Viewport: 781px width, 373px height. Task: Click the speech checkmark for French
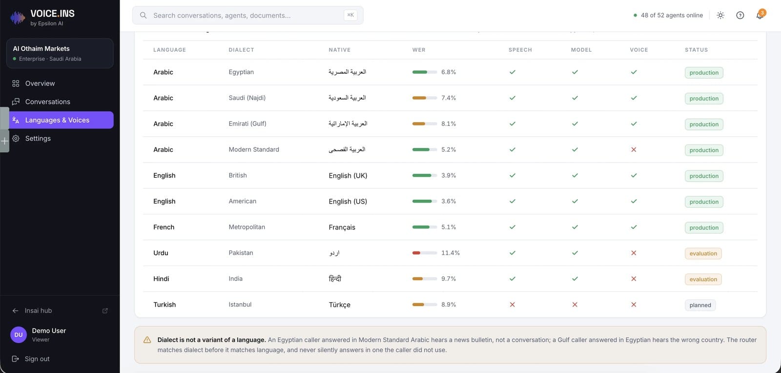(x=513, y=227)
